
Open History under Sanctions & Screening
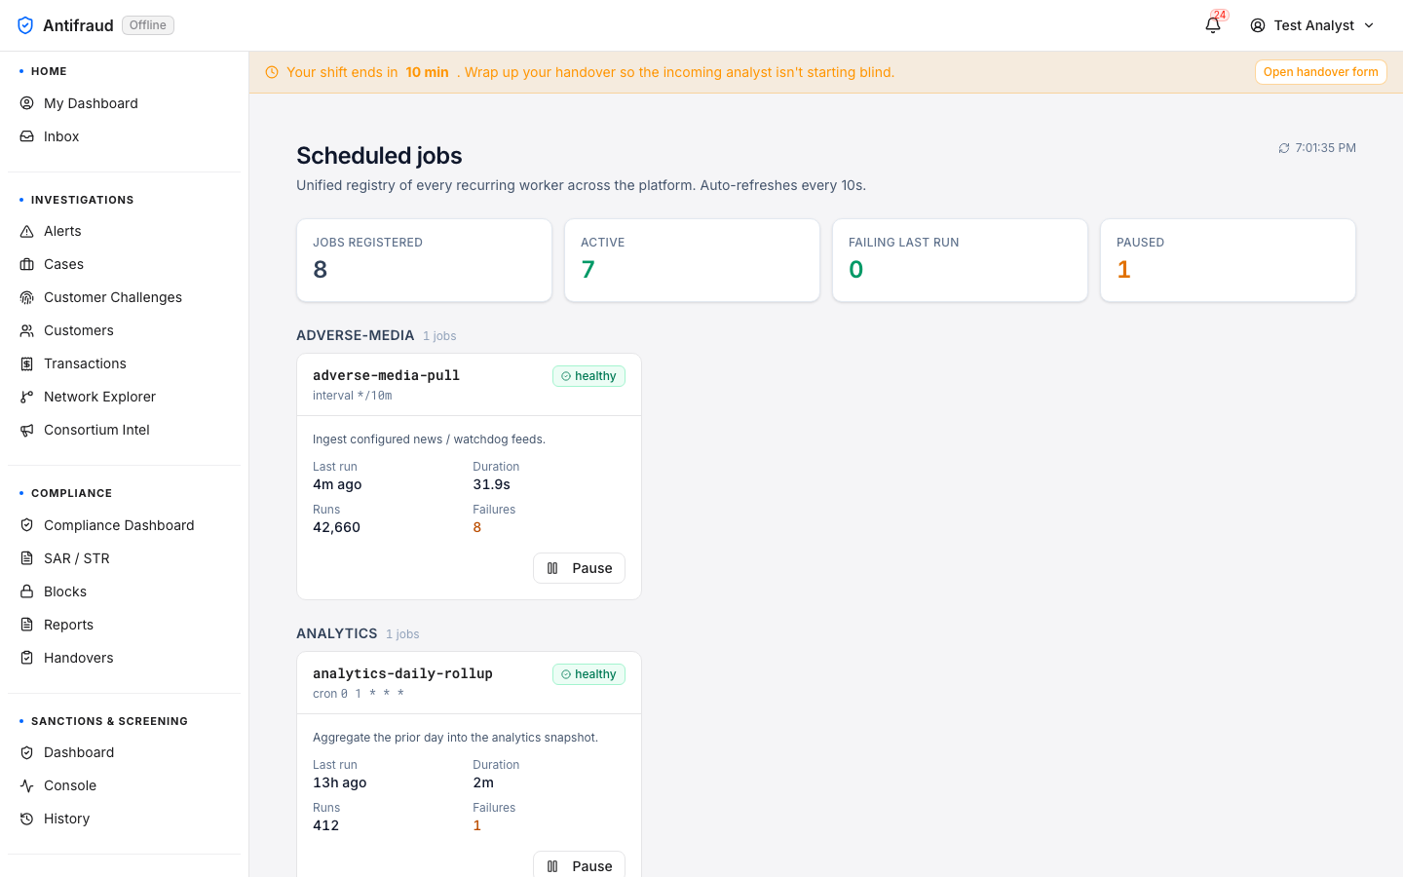point(124,819)
